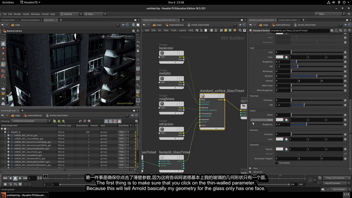Image resolution: width=352 pixels, height=198 pixels.
Task: Toggle active state for BldgMD_B row
Action: click(x=136, y=132)
